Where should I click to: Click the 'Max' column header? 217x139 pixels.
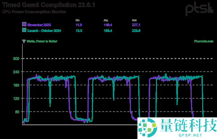pos(134,20)
